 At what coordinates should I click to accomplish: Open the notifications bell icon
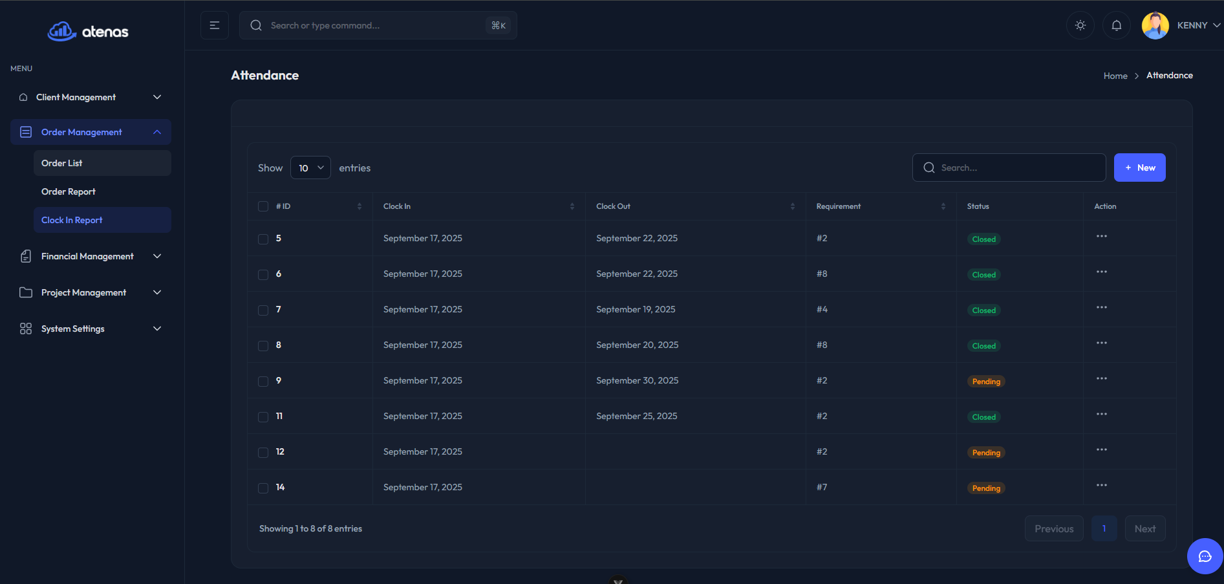(x=1116, y=26)
